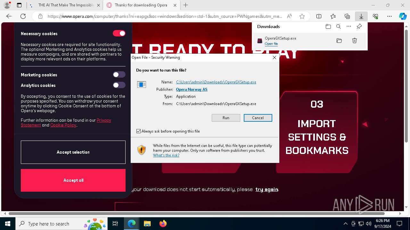Show hidden system tray icons

(345, 224)
